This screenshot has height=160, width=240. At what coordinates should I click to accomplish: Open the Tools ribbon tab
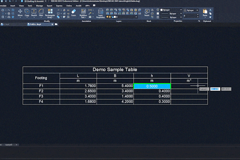(x=30, y=6)
